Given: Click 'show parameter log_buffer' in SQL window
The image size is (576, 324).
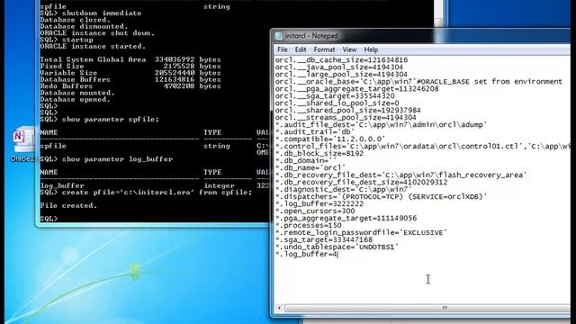Looking at the screenshot, I should pyautogui.click(x=117, y=159).
